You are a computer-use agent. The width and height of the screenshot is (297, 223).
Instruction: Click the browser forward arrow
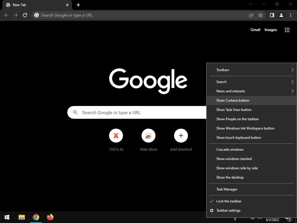tap(16, 15)
